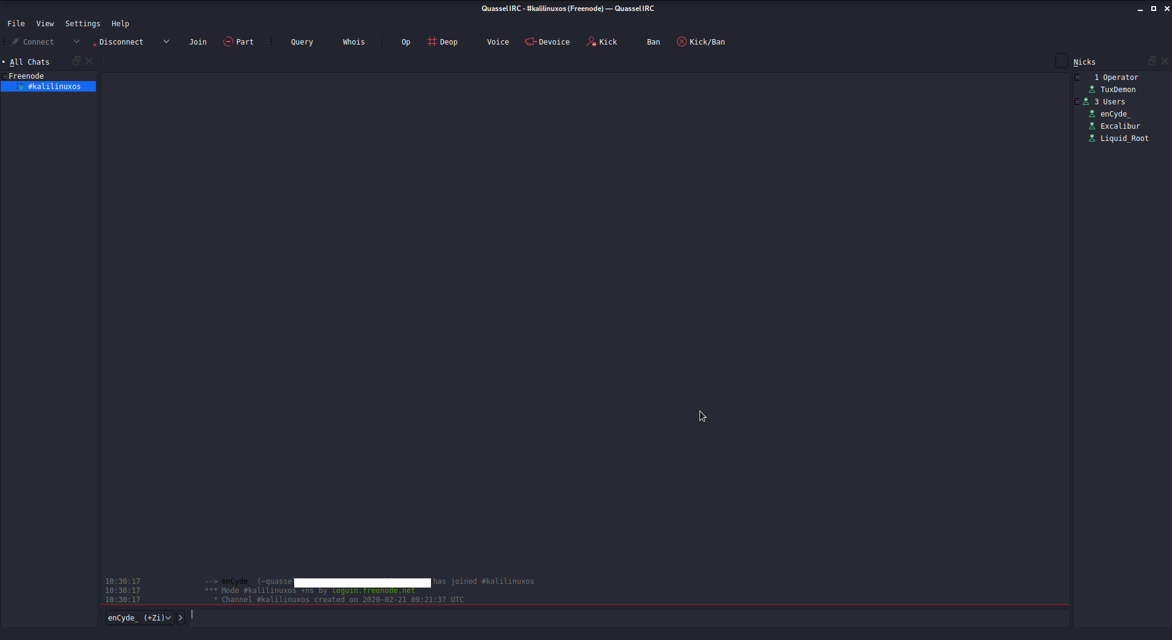Click the Liquid_Root user status icon
The image size is (1172, 640).
click(x=1092, y=138)
